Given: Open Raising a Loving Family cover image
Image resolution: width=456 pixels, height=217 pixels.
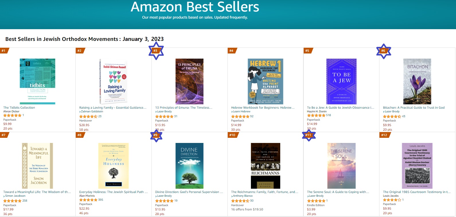Looking at the screenshot, I should coord(113,81).
